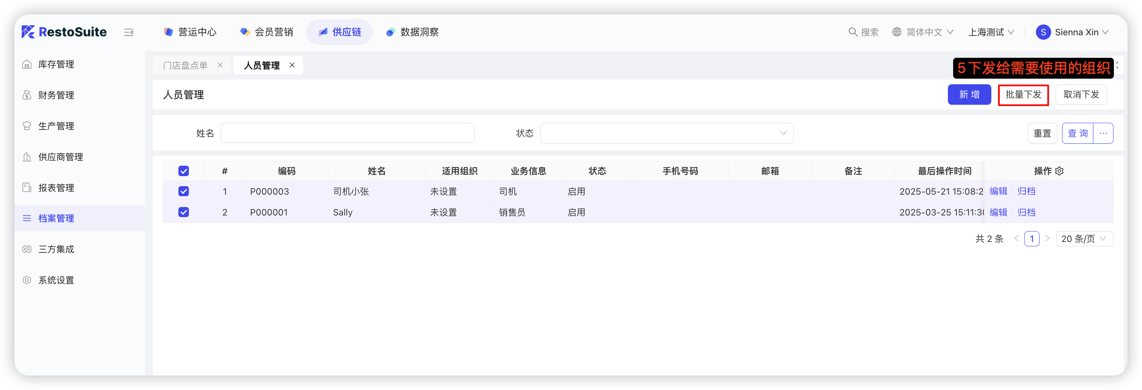Collapse the sidebar using the menu-fold icon

pos(129,32)
